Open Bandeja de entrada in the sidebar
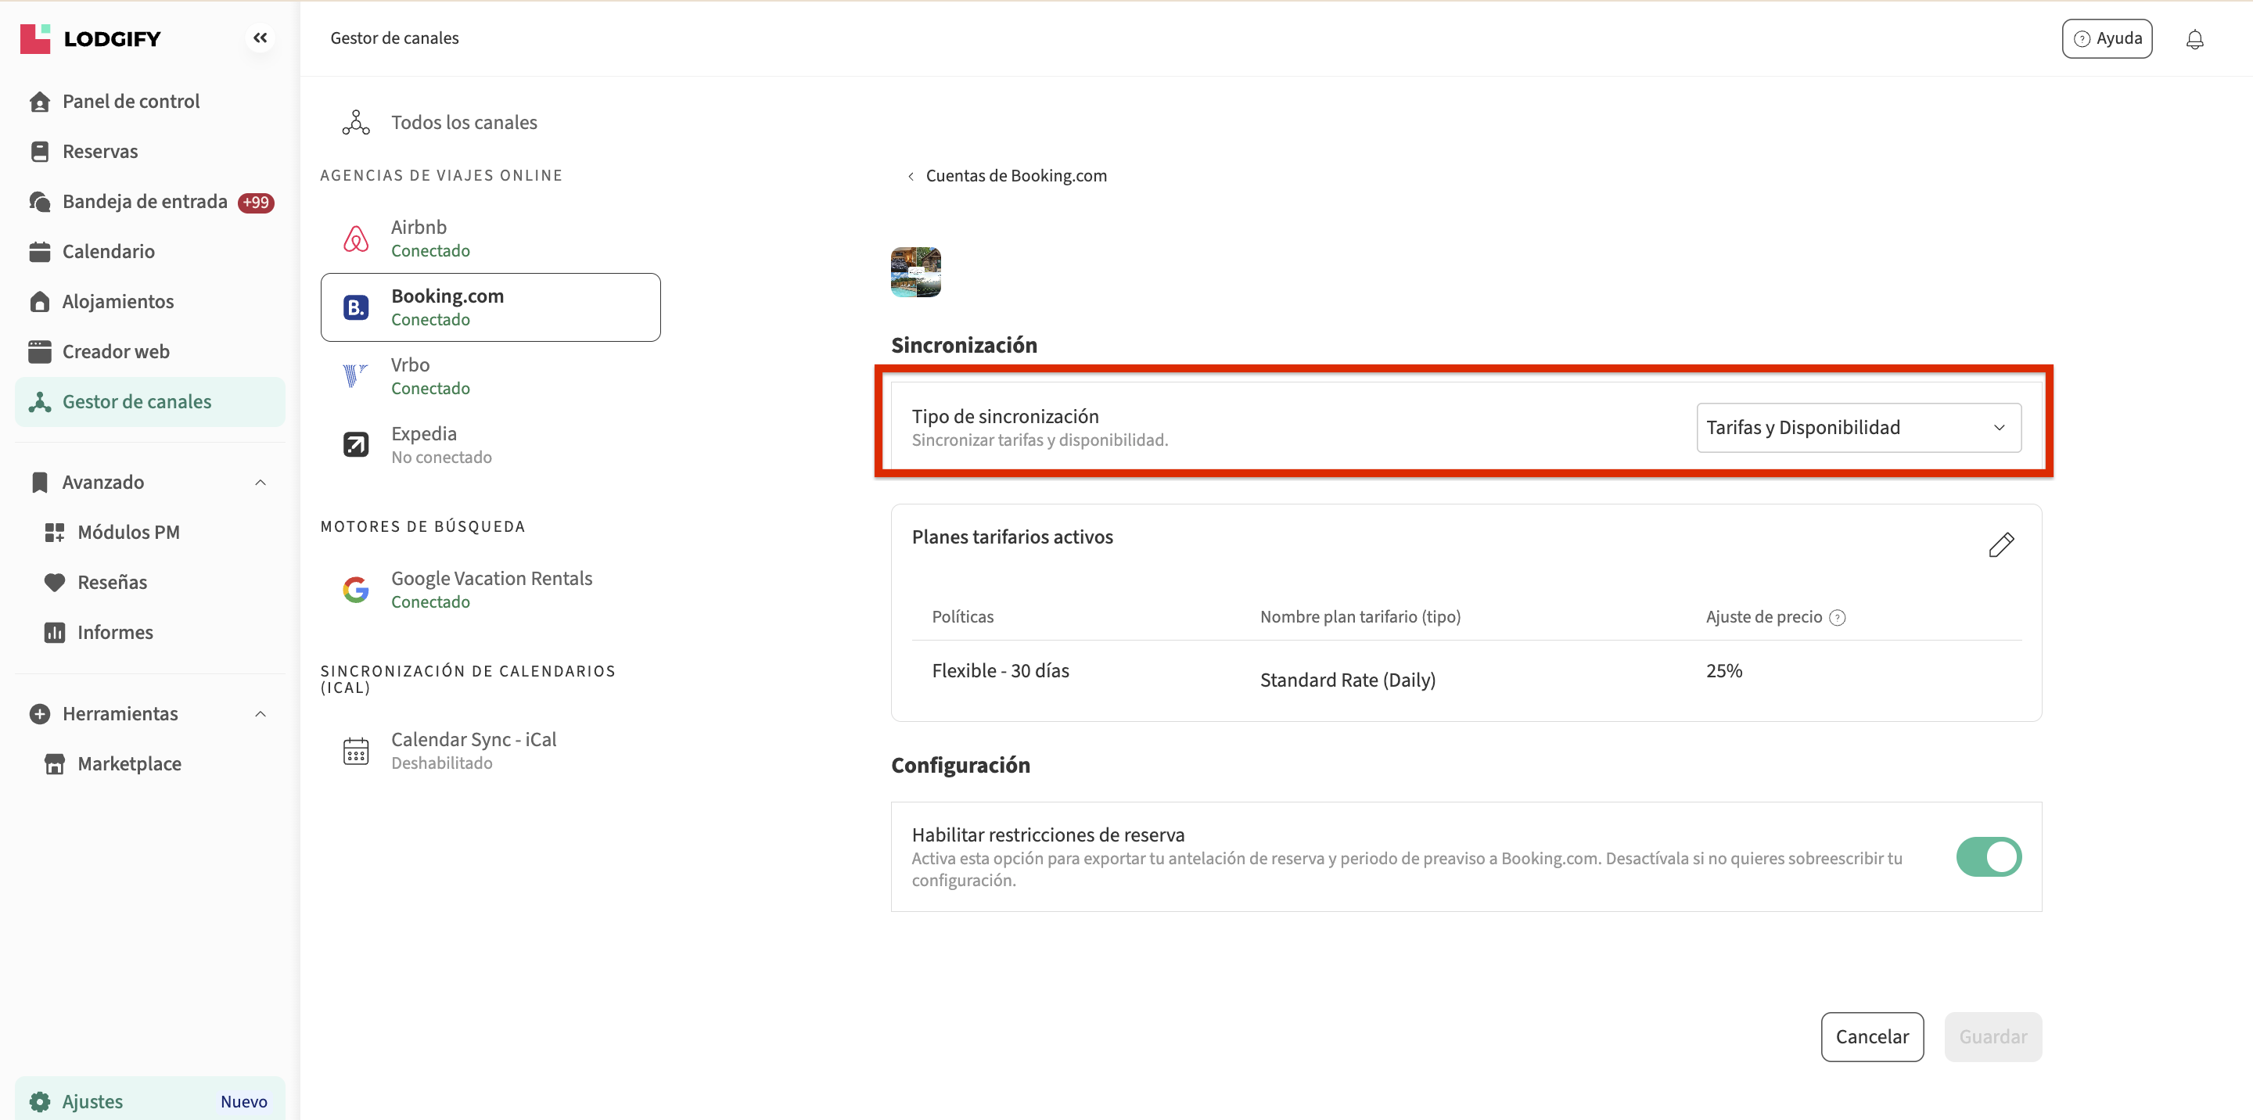The width and height of the screenshot is (2253, 1120). 144,202
